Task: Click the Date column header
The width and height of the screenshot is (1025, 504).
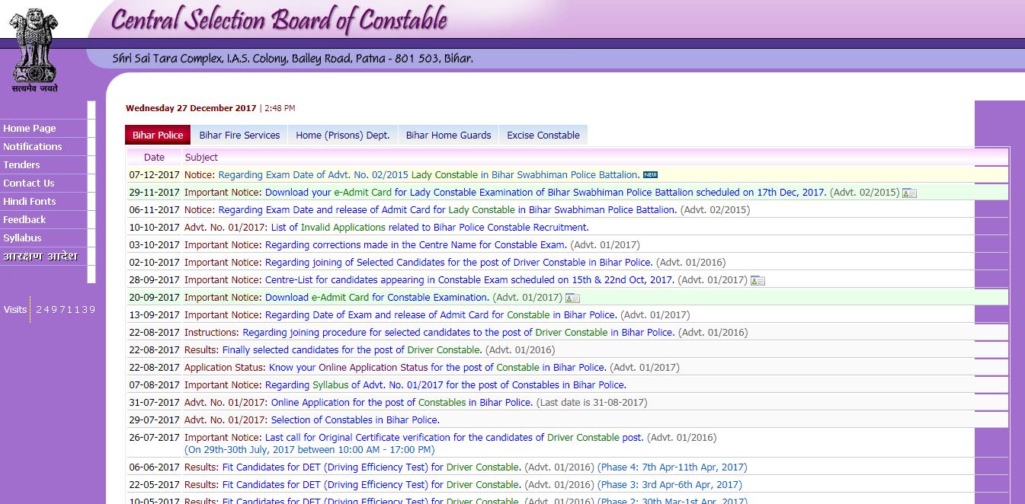Action: pos(154,158)
